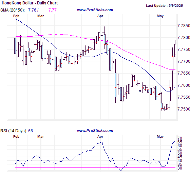This screenshot has height=178, width=190.
Task: Click the RSI value 66
Action: click(31, 131)
